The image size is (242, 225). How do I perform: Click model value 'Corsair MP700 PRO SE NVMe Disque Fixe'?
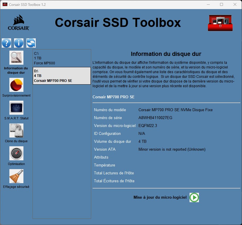(x=175, y=110)
